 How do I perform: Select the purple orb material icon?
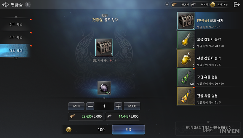click(104, 88)
